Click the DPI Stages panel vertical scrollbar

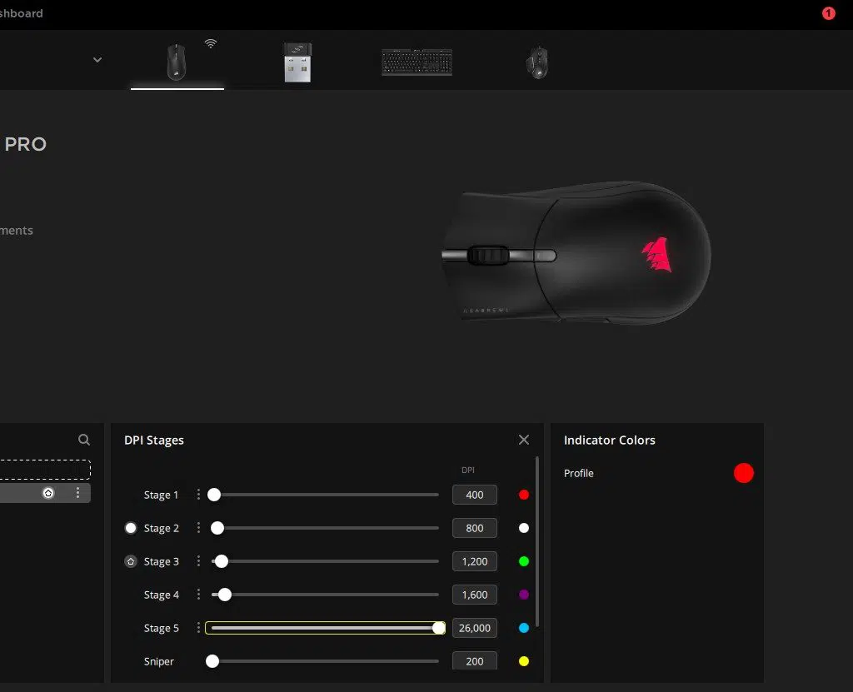(537, 541)
